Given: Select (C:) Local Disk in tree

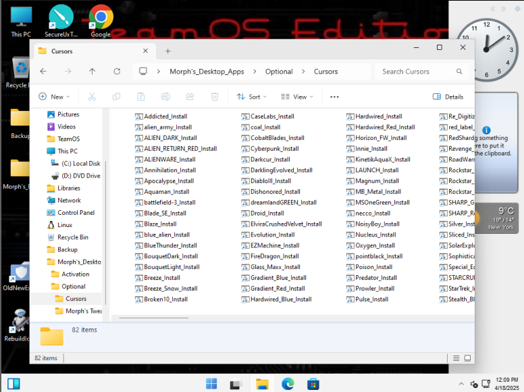Looking at the screenshot, I should (75, 164).
